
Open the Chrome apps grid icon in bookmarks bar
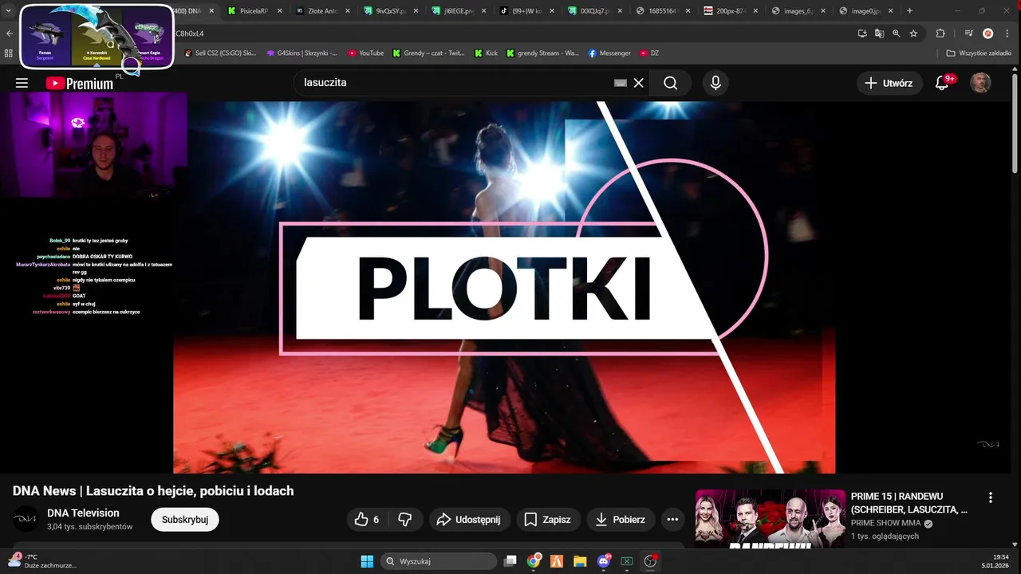[9, 53]
